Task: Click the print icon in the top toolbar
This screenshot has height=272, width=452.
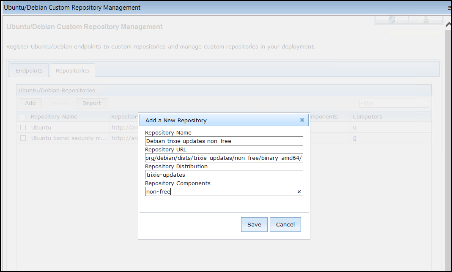Action: (x=426, y=19)
